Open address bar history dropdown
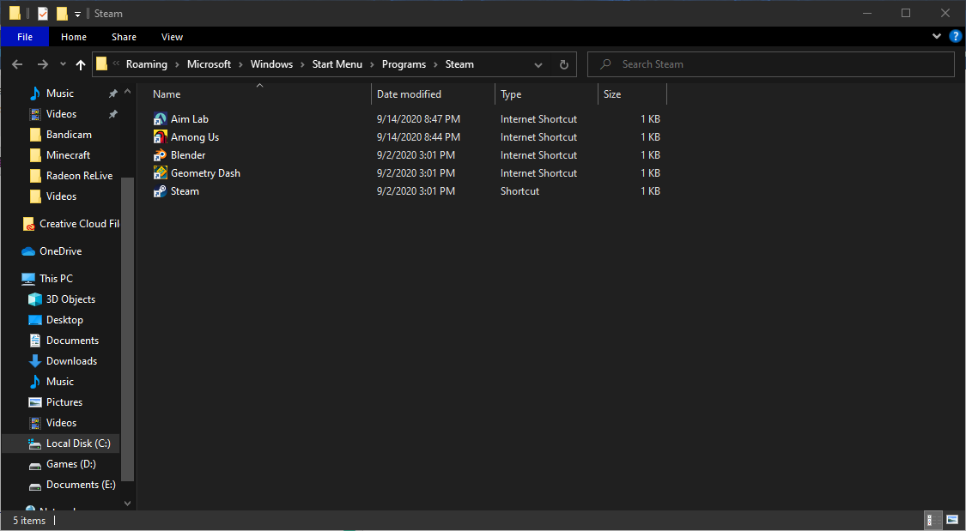The width and height of the screenshot is (966, 531). pyautogui.click(x=538, y=64)
